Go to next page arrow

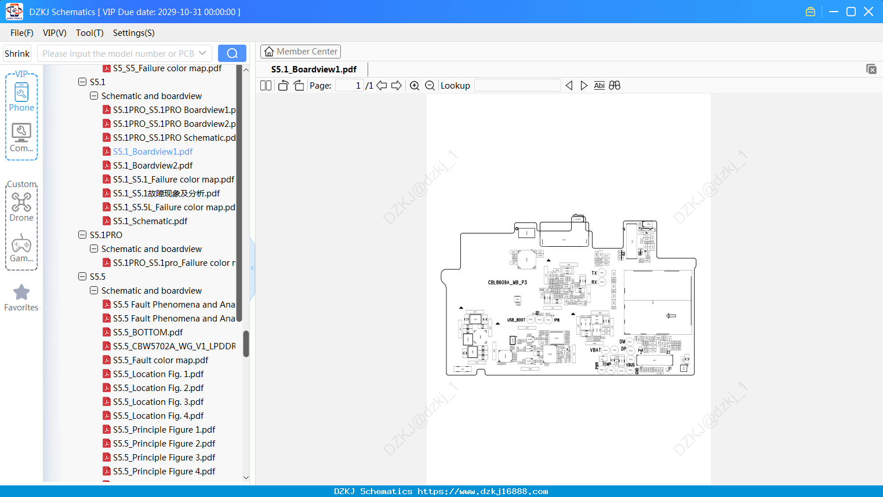pyautogui.click(x=397, y=85)
